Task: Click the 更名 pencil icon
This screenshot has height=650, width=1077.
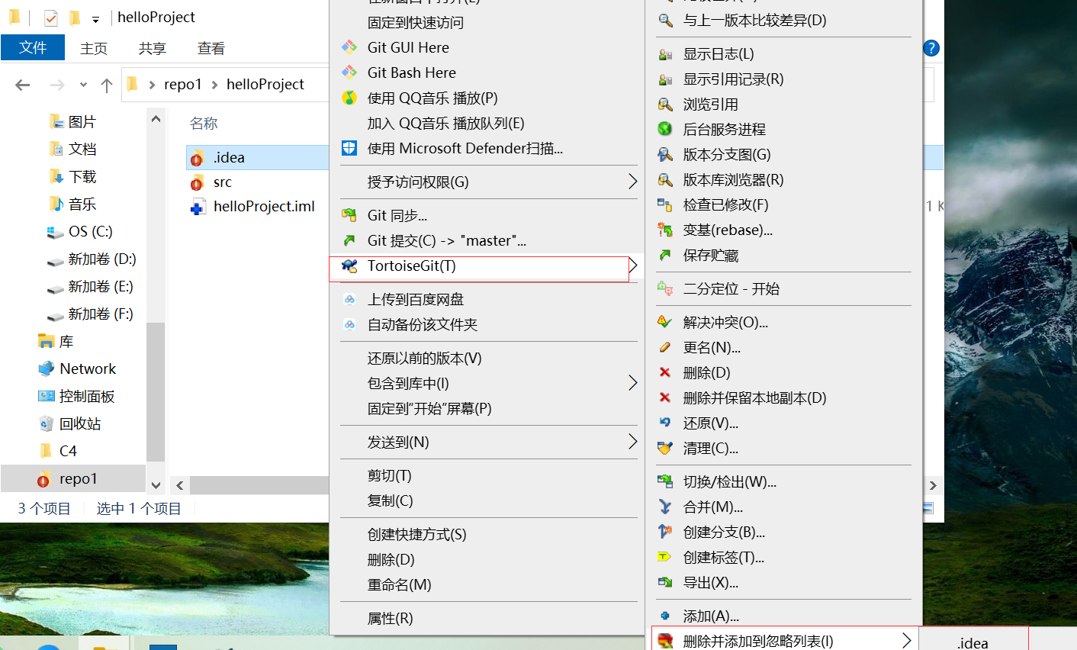Action: pos(665,347)
